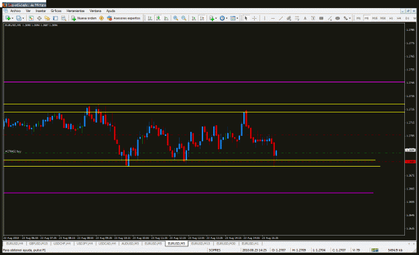Select the crosshair tool
The width and height of the screenshot is (419, 255).
click(254, 18)
